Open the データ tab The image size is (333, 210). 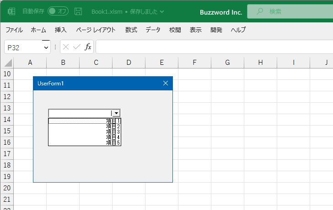click(x=153, y=30)
